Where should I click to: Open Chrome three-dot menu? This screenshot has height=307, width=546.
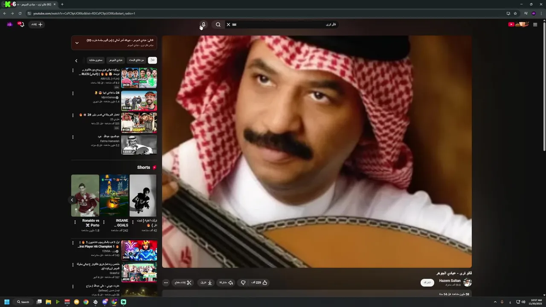(541, 13)
